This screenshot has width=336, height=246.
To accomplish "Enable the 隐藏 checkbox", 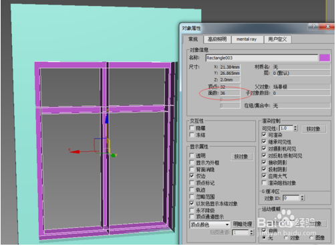I will point(192,128).
